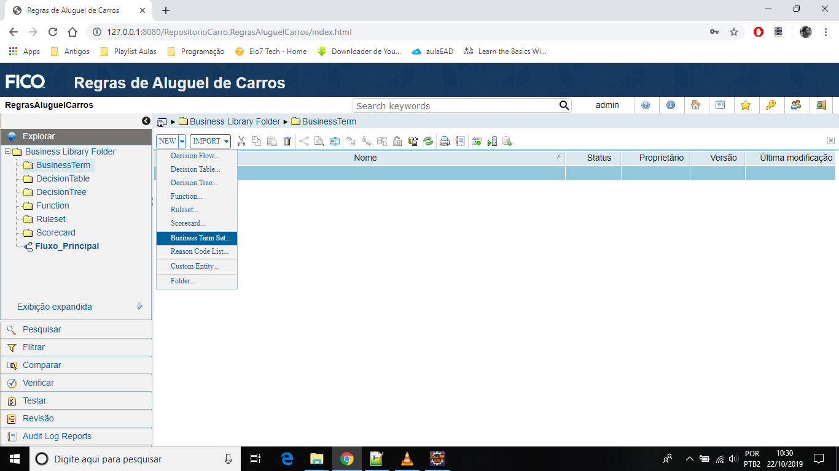Select Scorecard folder in tree

point(55,232)
